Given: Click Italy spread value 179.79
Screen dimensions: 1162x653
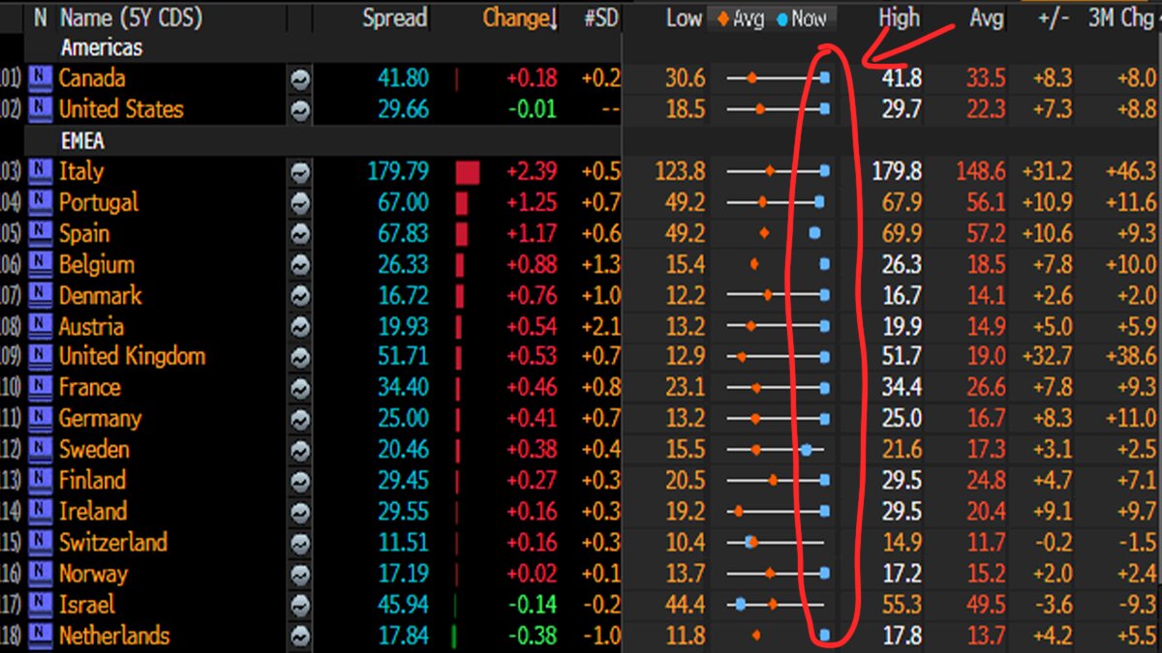Looking at the screenshot, I should click(x=398, y=171).
